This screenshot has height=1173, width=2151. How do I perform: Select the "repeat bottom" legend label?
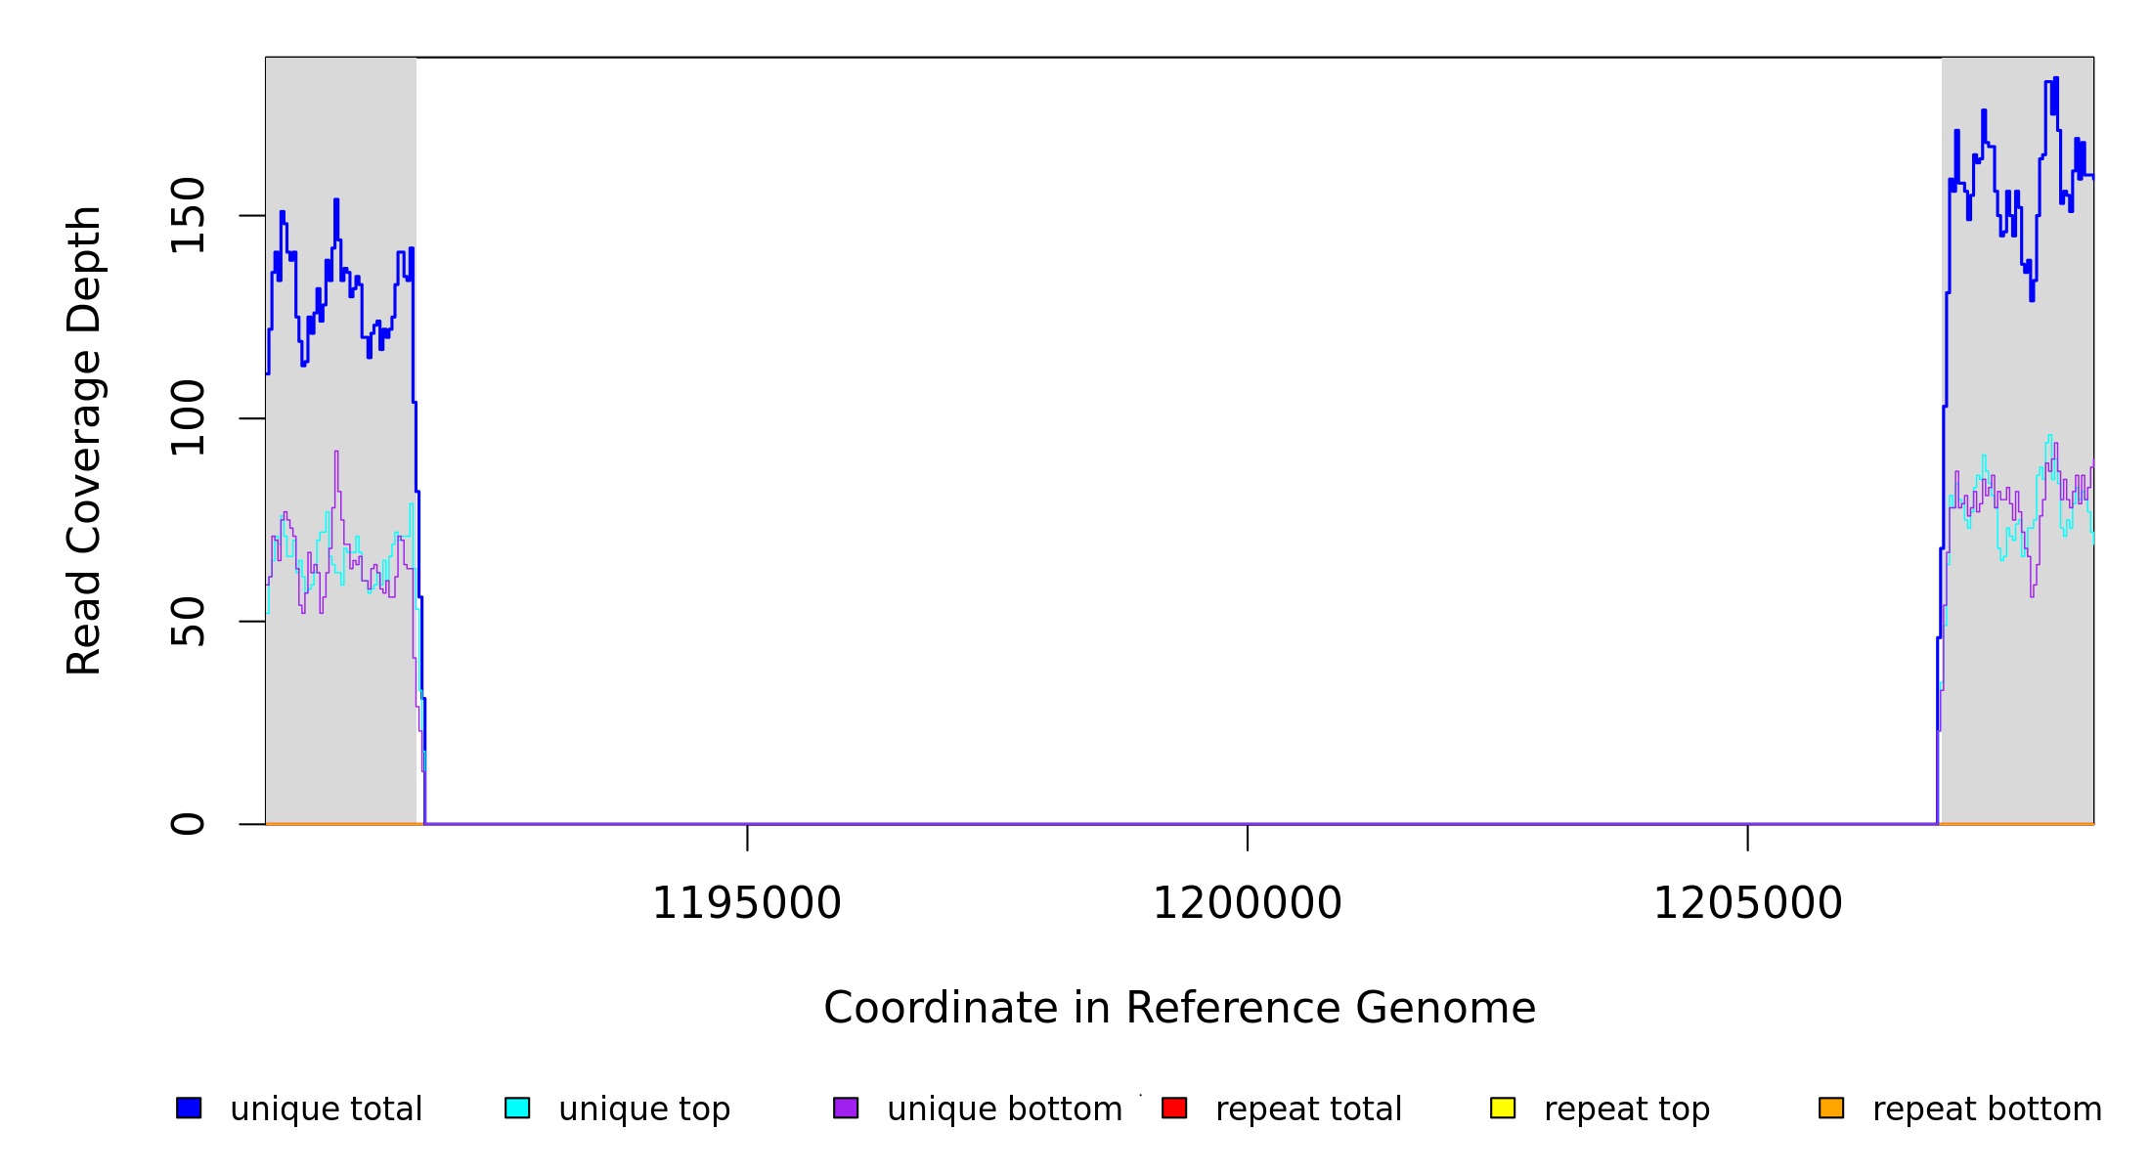1987,1109
